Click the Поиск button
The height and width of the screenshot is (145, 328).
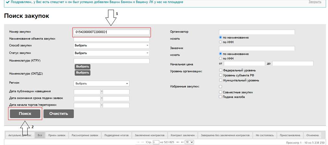[25, 114]
